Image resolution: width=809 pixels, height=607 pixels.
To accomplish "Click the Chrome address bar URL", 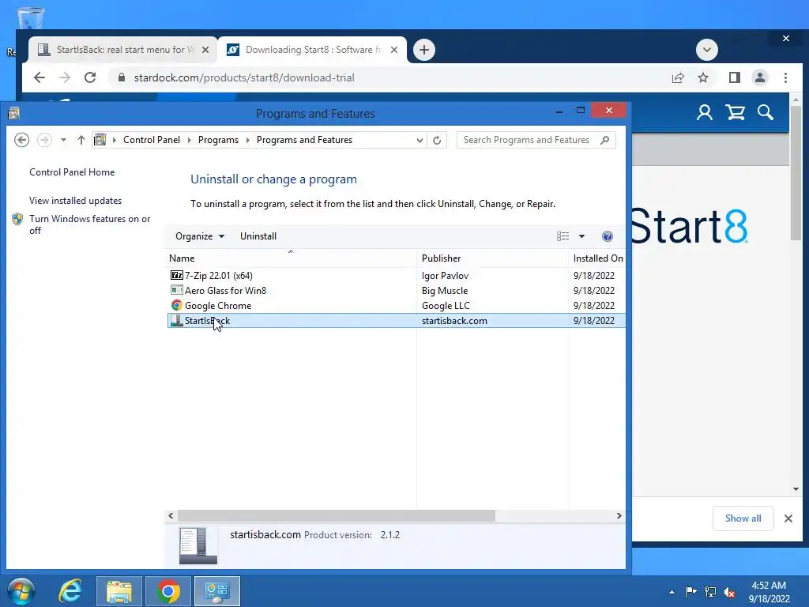I will coord(244,78).
